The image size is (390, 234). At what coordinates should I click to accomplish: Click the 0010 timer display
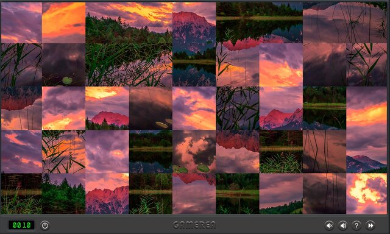pyautogui.click(x=21, y=225)
